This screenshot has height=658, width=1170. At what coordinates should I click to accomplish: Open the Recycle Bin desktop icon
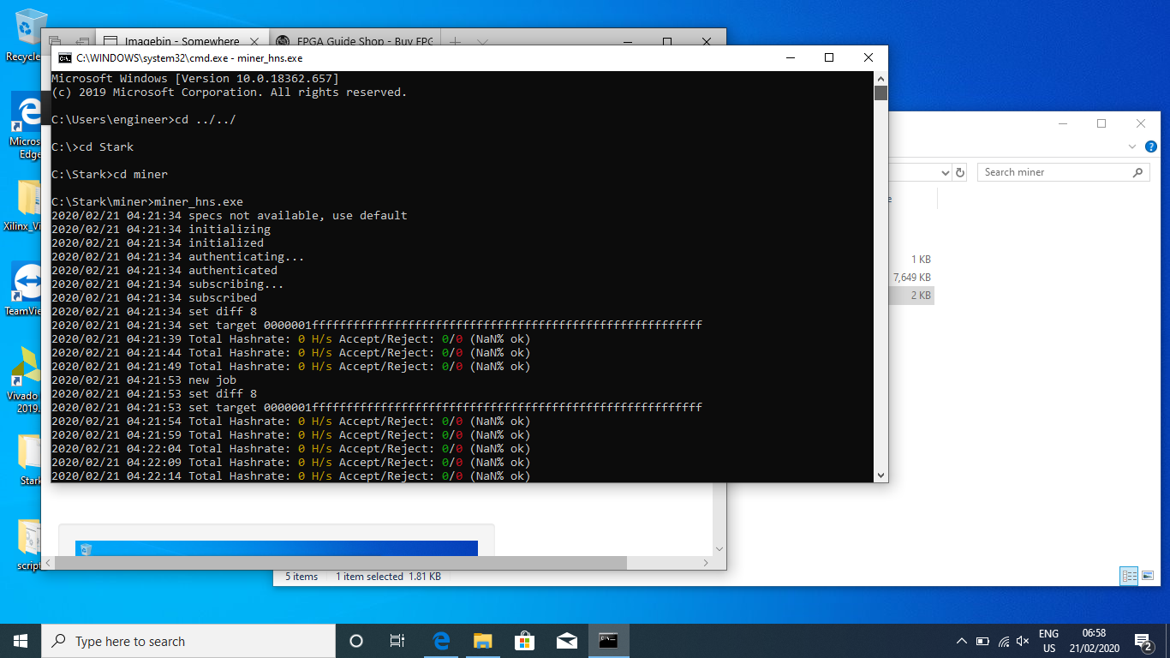[x=26, y=33]
